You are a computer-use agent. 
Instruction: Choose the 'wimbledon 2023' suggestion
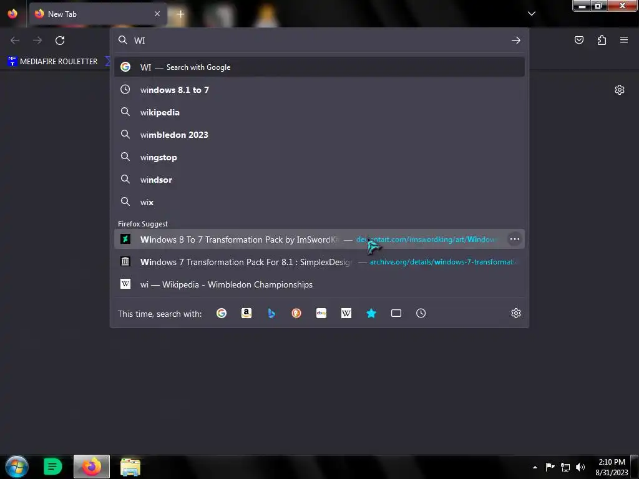point(319,135)
